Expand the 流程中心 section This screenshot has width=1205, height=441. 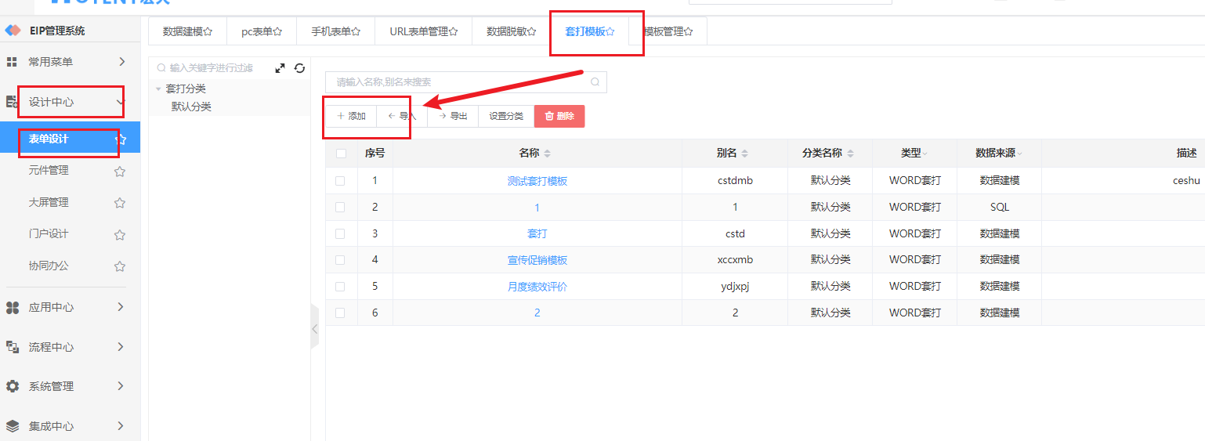point(121,346)
